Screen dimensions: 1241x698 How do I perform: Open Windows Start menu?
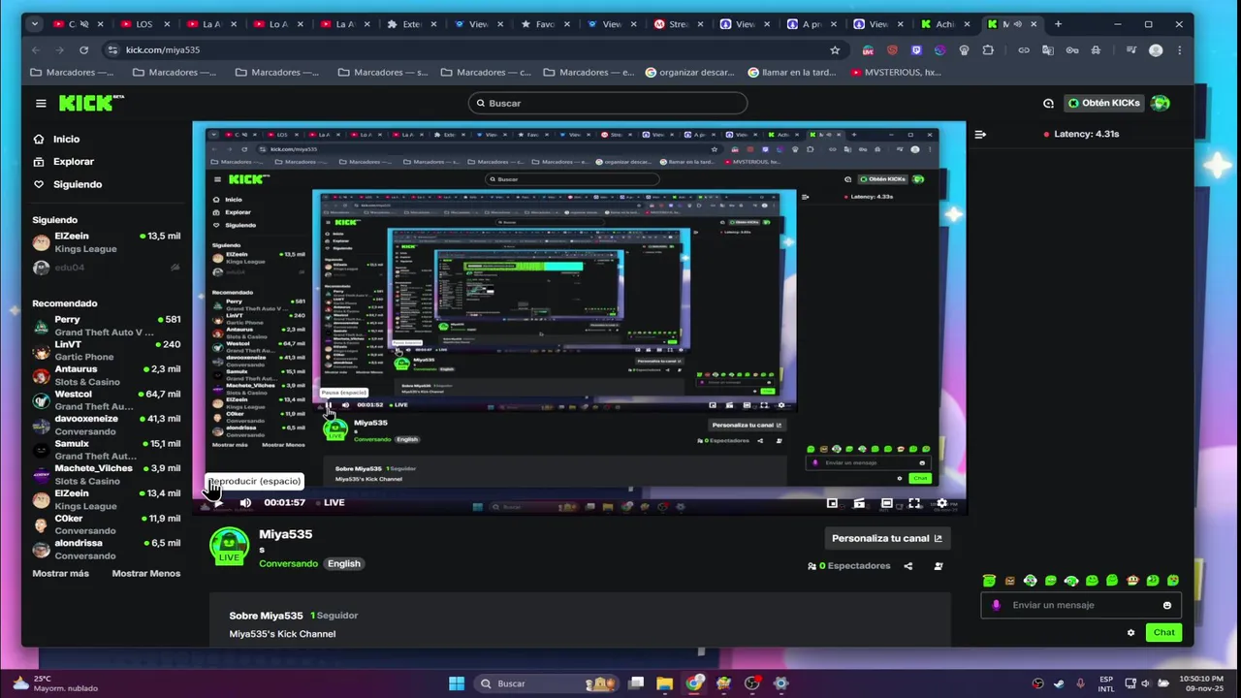coord(456,683)
